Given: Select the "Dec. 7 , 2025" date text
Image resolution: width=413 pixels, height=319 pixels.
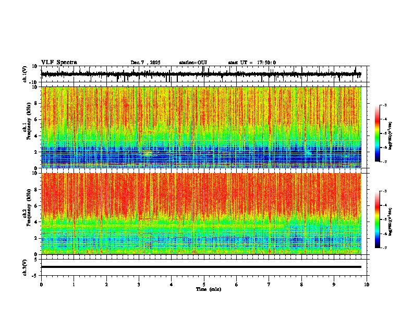Looking at the screenshot, I should tap(145, 63).
